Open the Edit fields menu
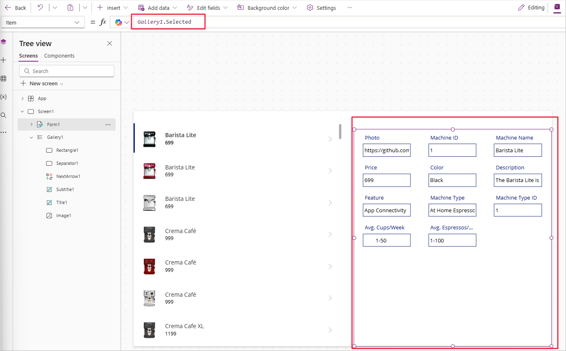Screen dimensions: 566x351 (207, 8)
